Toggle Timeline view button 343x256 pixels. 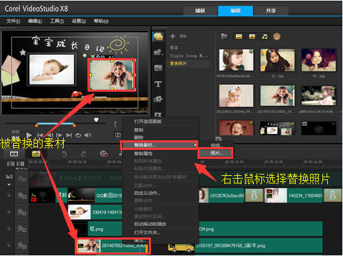point(36,154)
